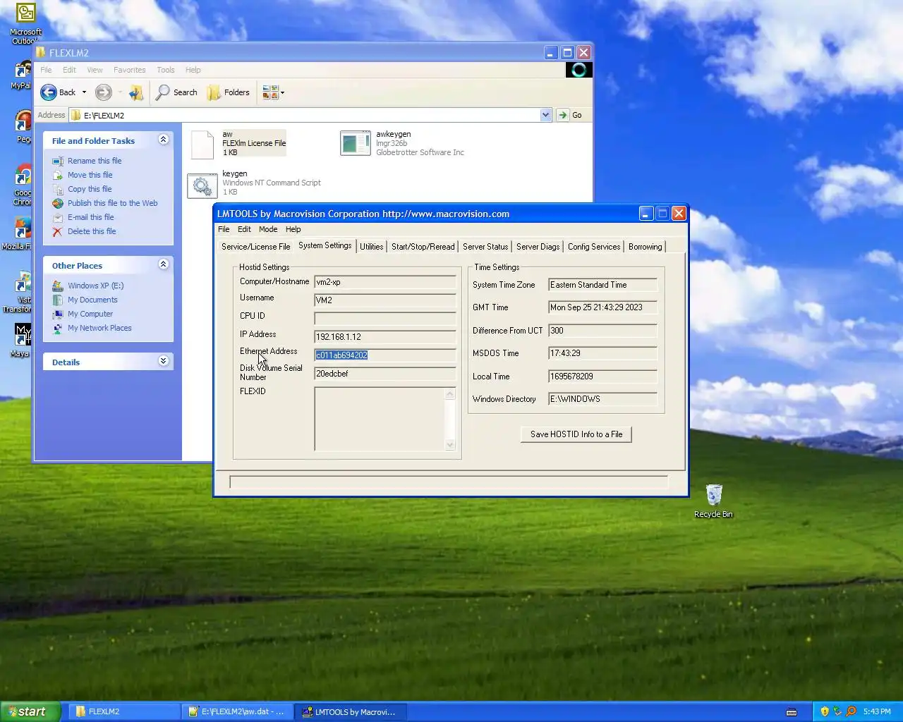The width and height of the screenshot is (903, 722).
Task: Click the Start button
Action: [29, 711]
